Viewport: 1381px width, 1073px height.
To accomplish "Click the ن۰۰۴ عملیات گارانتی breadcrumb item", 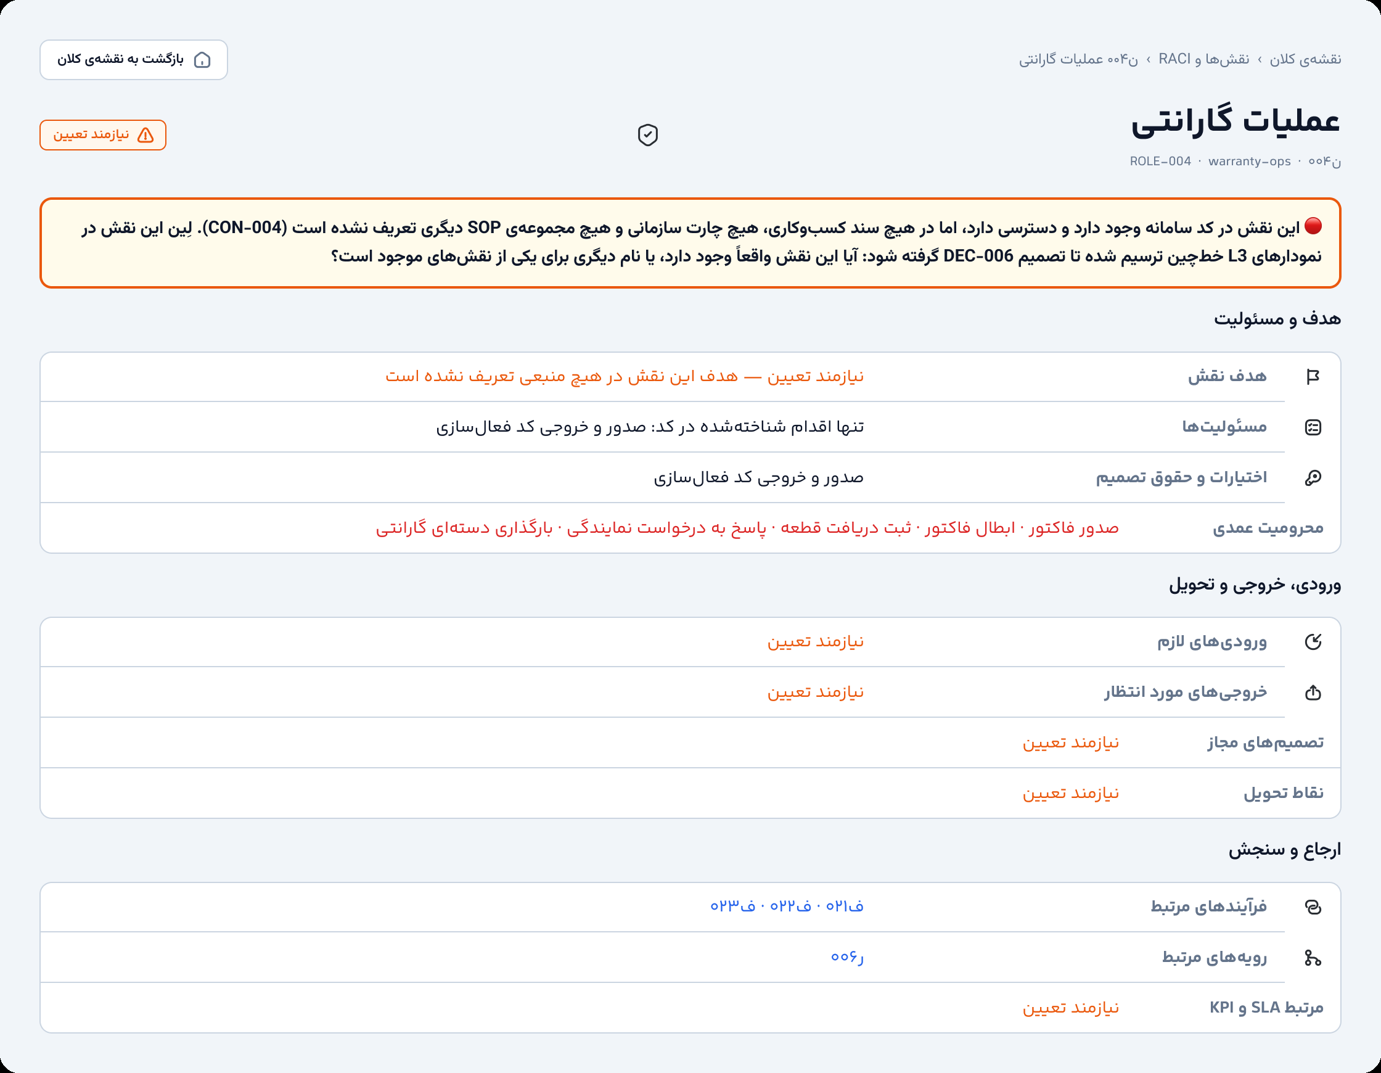I will click(1078, 59).
